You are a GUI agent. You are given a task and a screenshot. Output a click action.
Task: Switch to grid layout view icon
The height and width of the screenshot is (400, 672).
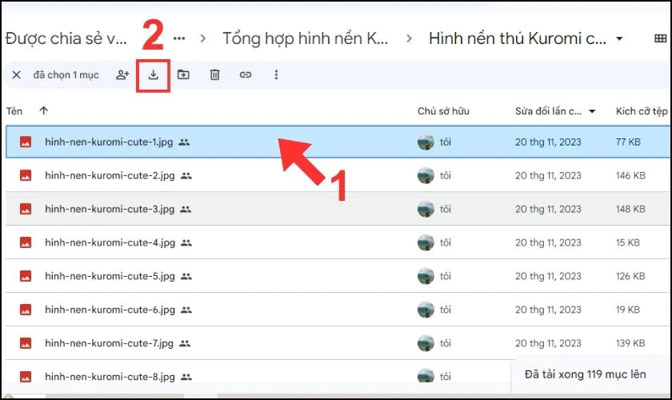[661, 38]
